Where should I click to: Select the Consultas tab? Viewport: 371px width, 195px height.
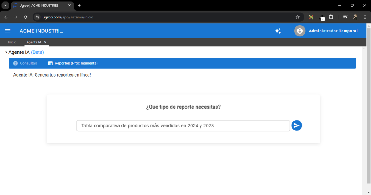[x=25, y=63]
